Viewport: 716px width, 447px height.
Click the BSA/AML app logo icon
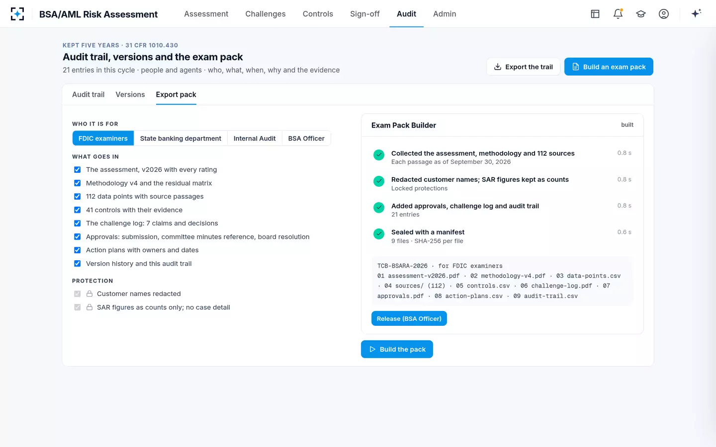pos(17,14)
